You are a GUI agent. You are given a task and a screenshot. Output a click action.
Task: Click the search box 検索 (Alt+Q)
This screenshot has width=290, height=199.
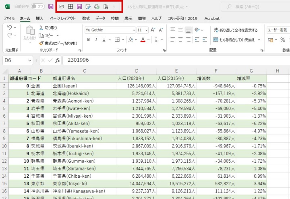coord(256,7)
